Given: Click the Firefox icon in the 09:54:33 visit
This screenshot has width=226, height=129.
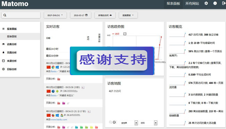Looking at the screenshot, I should [53, 115].
